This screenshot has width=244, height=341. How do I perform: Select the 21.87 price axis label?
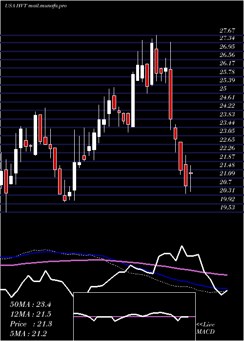pyautogui.click(x=227, y=156)
